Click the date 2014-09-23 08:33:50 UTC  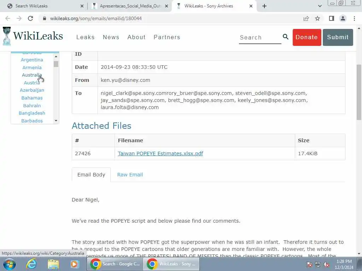(x=134, y=67)
